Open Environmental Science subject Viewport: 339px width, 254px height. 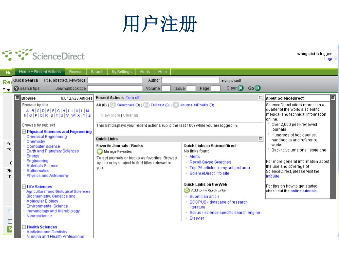pos(47,206)
